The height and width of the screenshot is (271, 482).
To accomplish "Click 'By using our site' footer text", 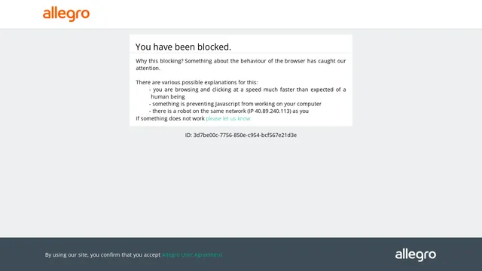I will tap(102, 254).
